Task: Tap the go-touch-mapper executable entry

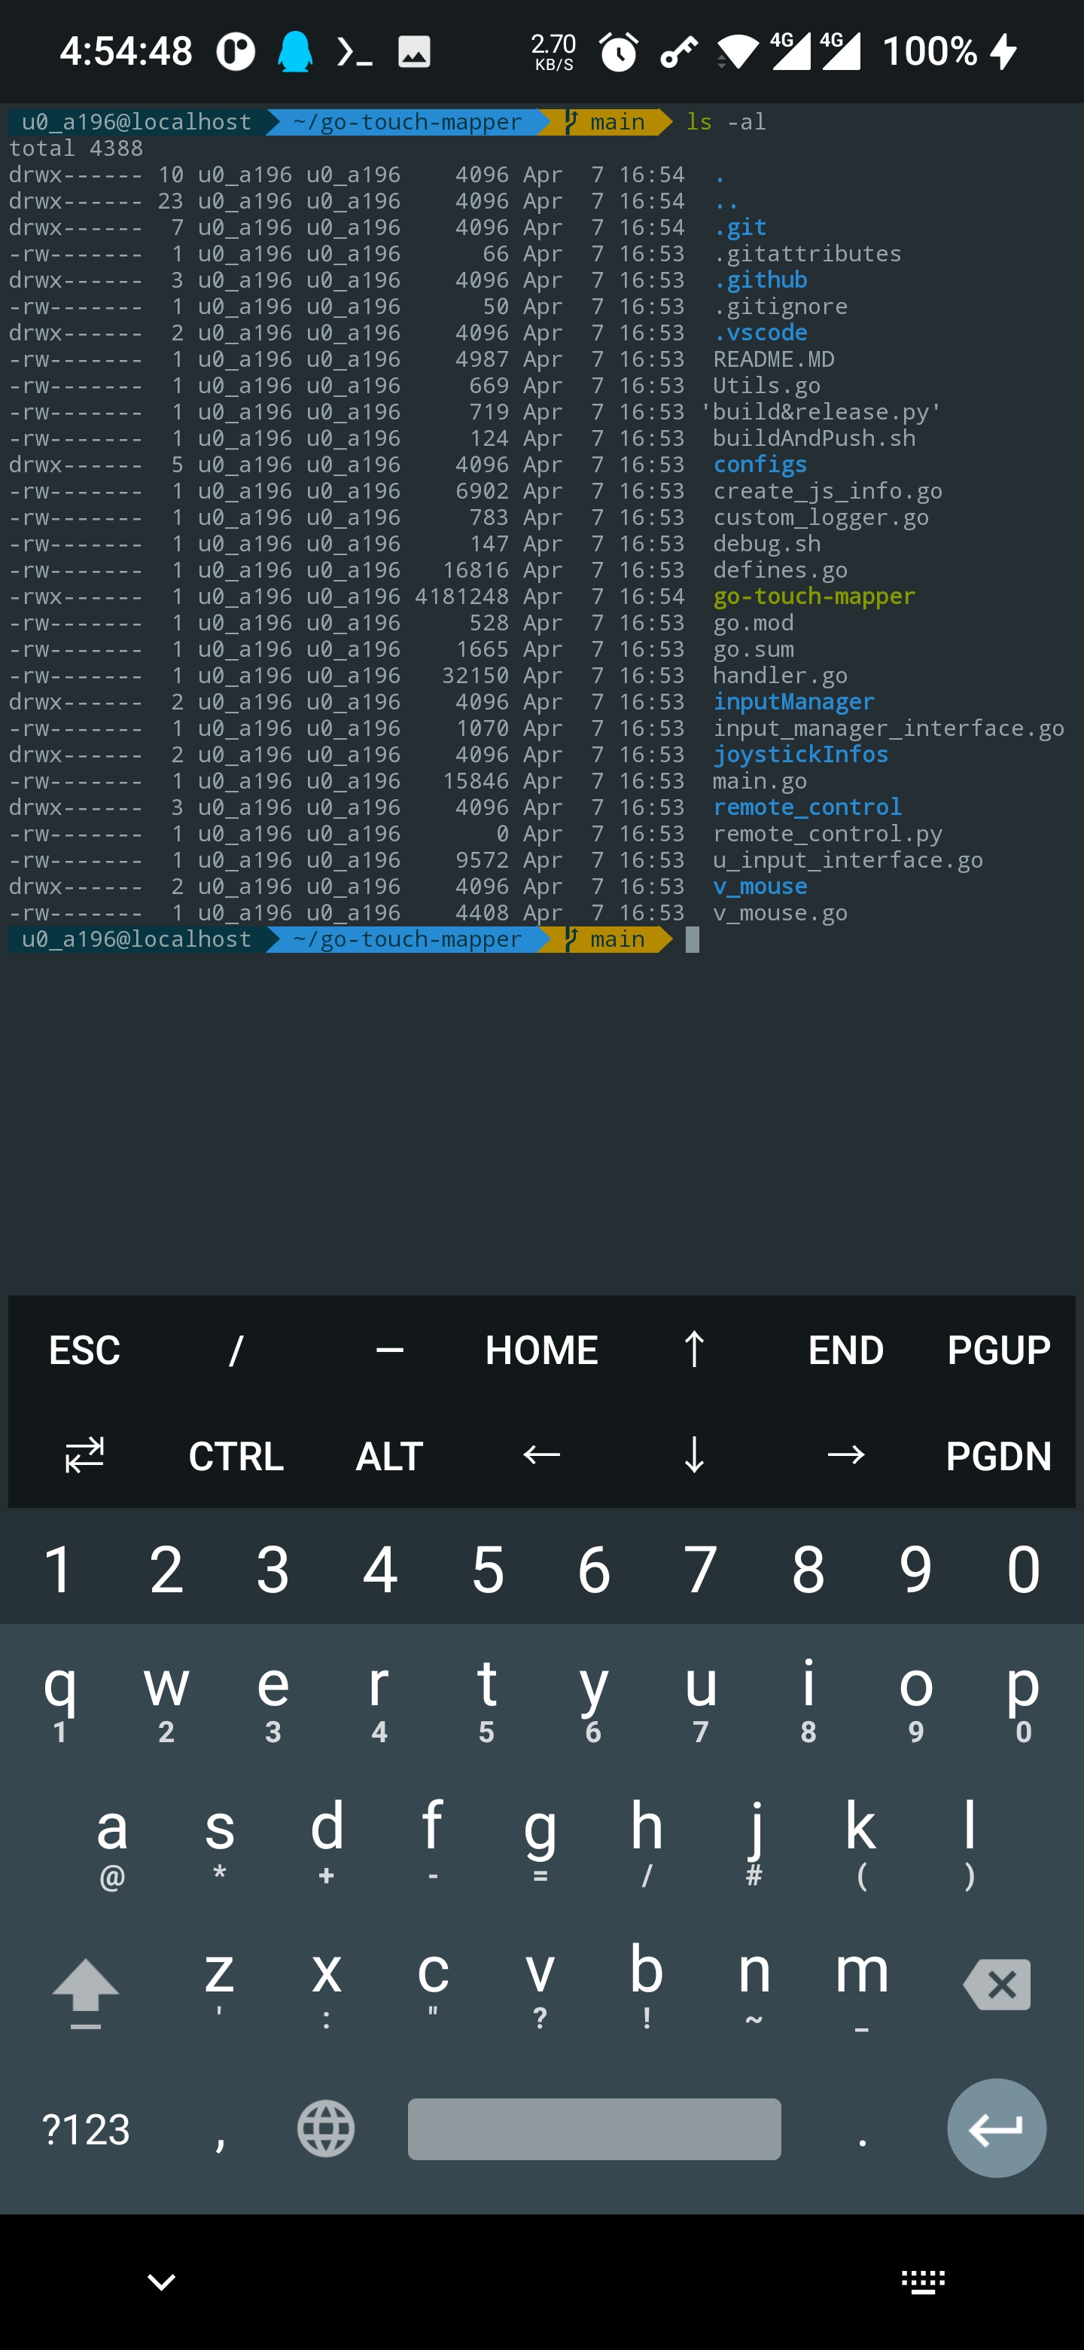Action: coord(813,596)
